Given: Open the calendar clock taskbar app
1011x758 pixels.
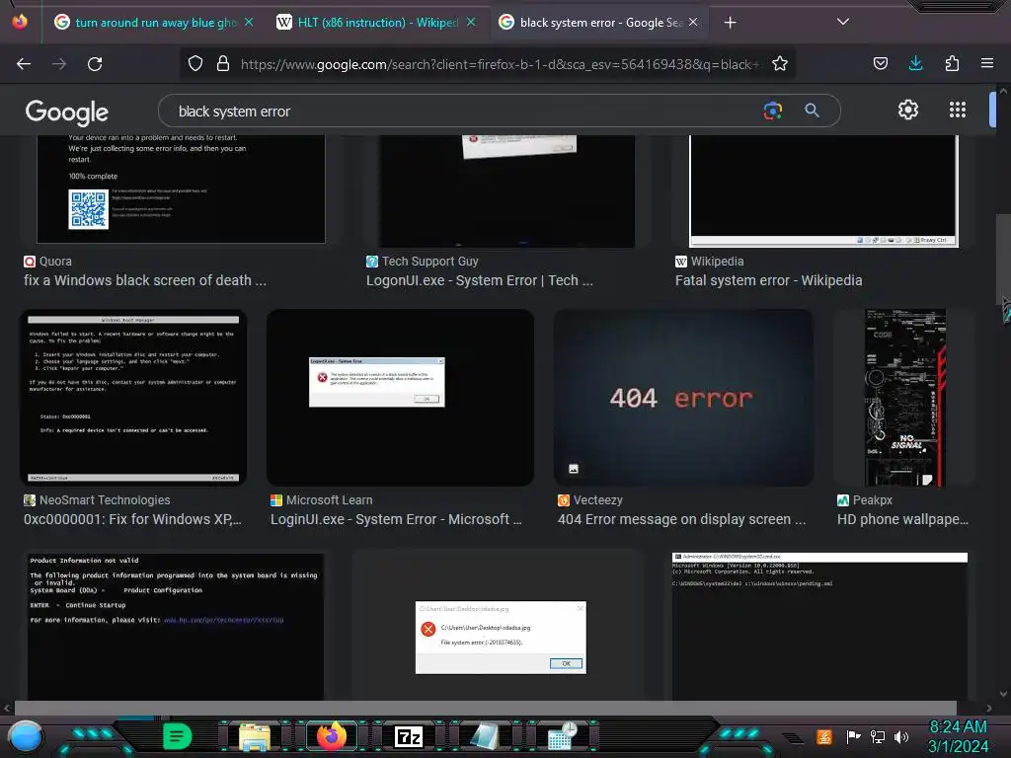Looking at the screenshot, I should coord(562,736).
